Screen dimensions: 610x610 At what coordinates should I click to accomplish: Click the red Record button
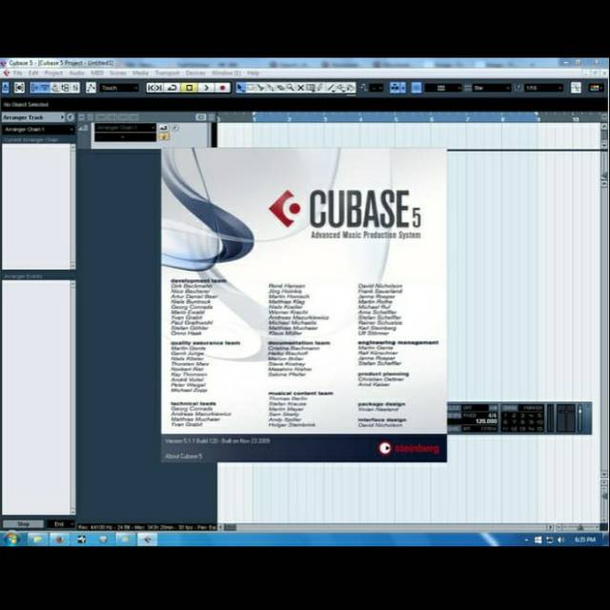222,88
